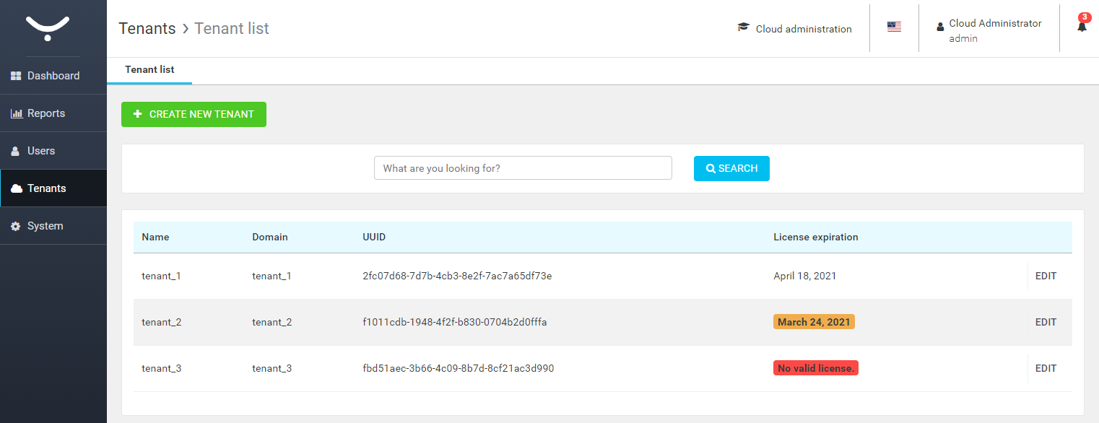Screen dimensions: 1099x423
Task: Switch to the Tenant list tab
Action: click(149, 70)
